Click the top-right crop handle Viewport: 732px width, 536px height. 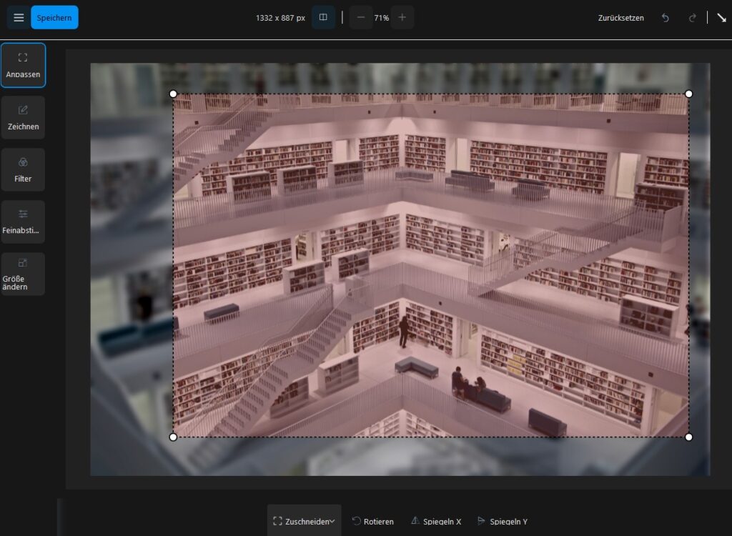tap(688, 94)
